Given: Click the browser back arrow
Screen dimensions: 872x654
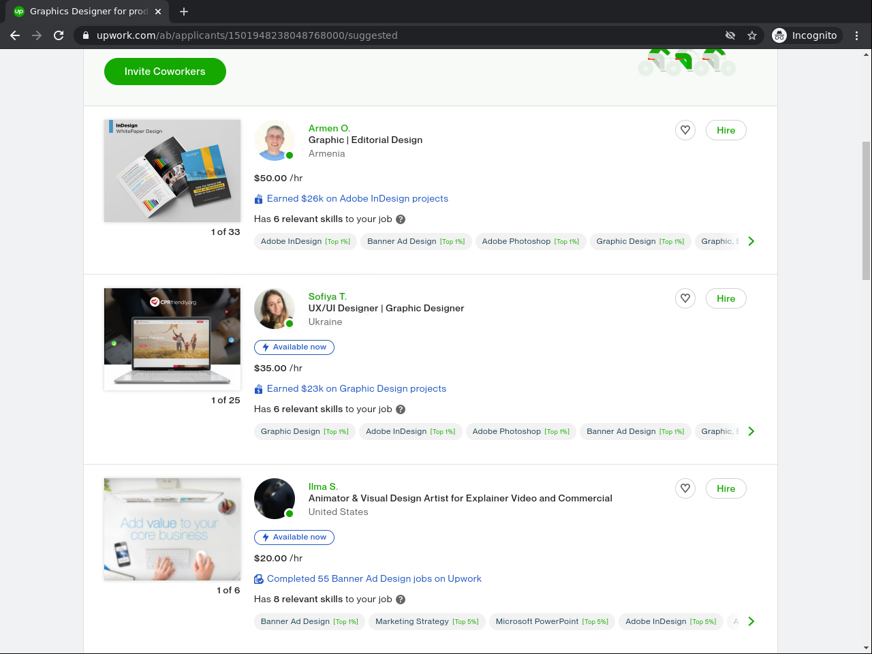Looking at the screenshot, I should point(15,35).
